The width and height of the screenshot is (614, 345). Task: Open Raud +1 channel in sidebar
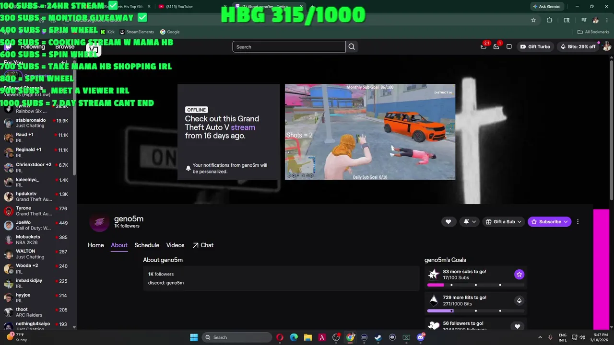(x=37, y=138)
